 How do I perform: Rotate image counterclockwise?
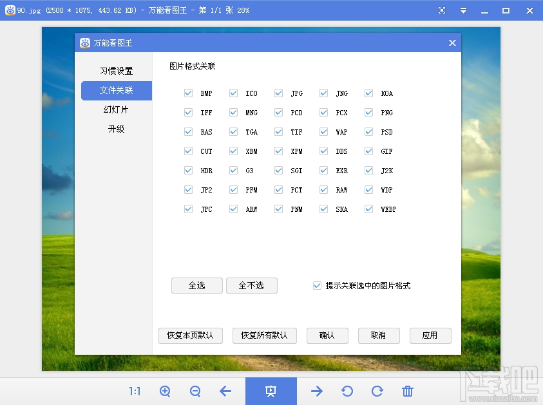tap(347, 391)
